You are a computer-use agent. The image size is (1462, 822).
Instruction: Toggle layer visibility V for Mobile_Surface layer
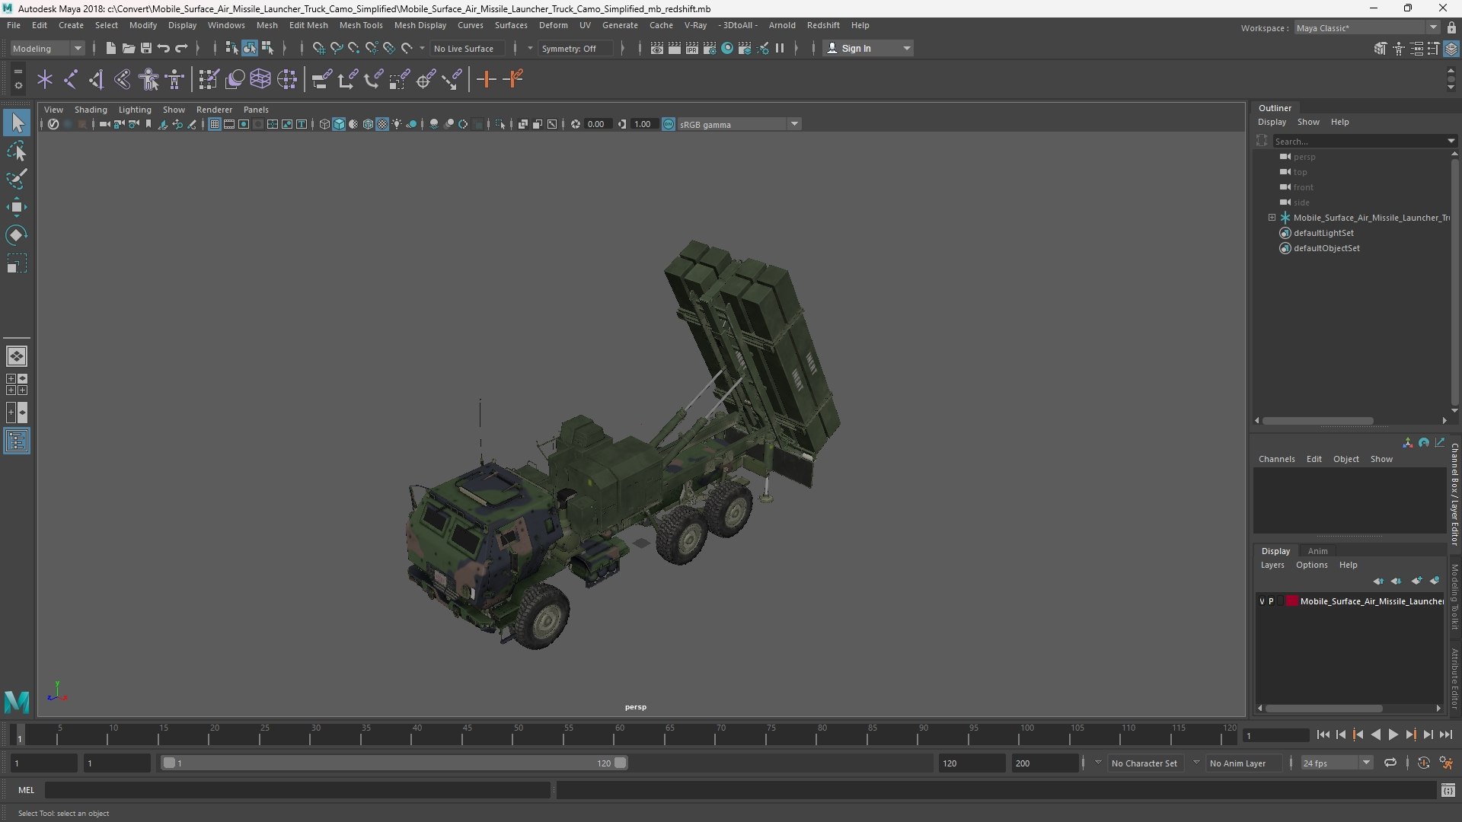pos(1262,601)
